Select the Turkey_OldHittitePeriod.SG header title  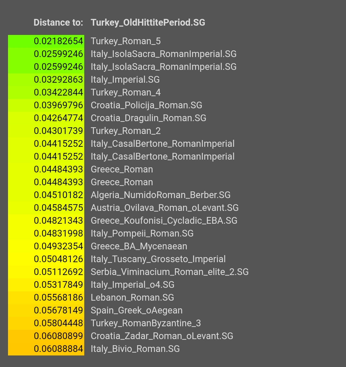[x=148, y=23]
